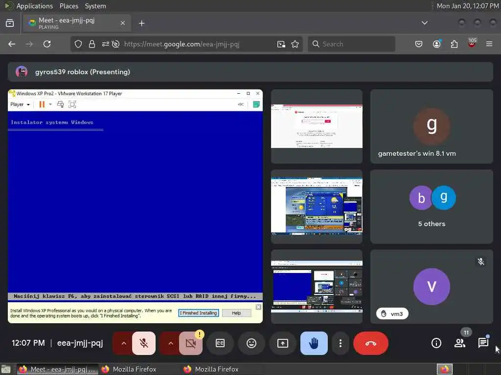Screen dimensions: 501x375
Task: Click the gametester's win 8.1 vm tile
Action: click(x=432, y=126)
